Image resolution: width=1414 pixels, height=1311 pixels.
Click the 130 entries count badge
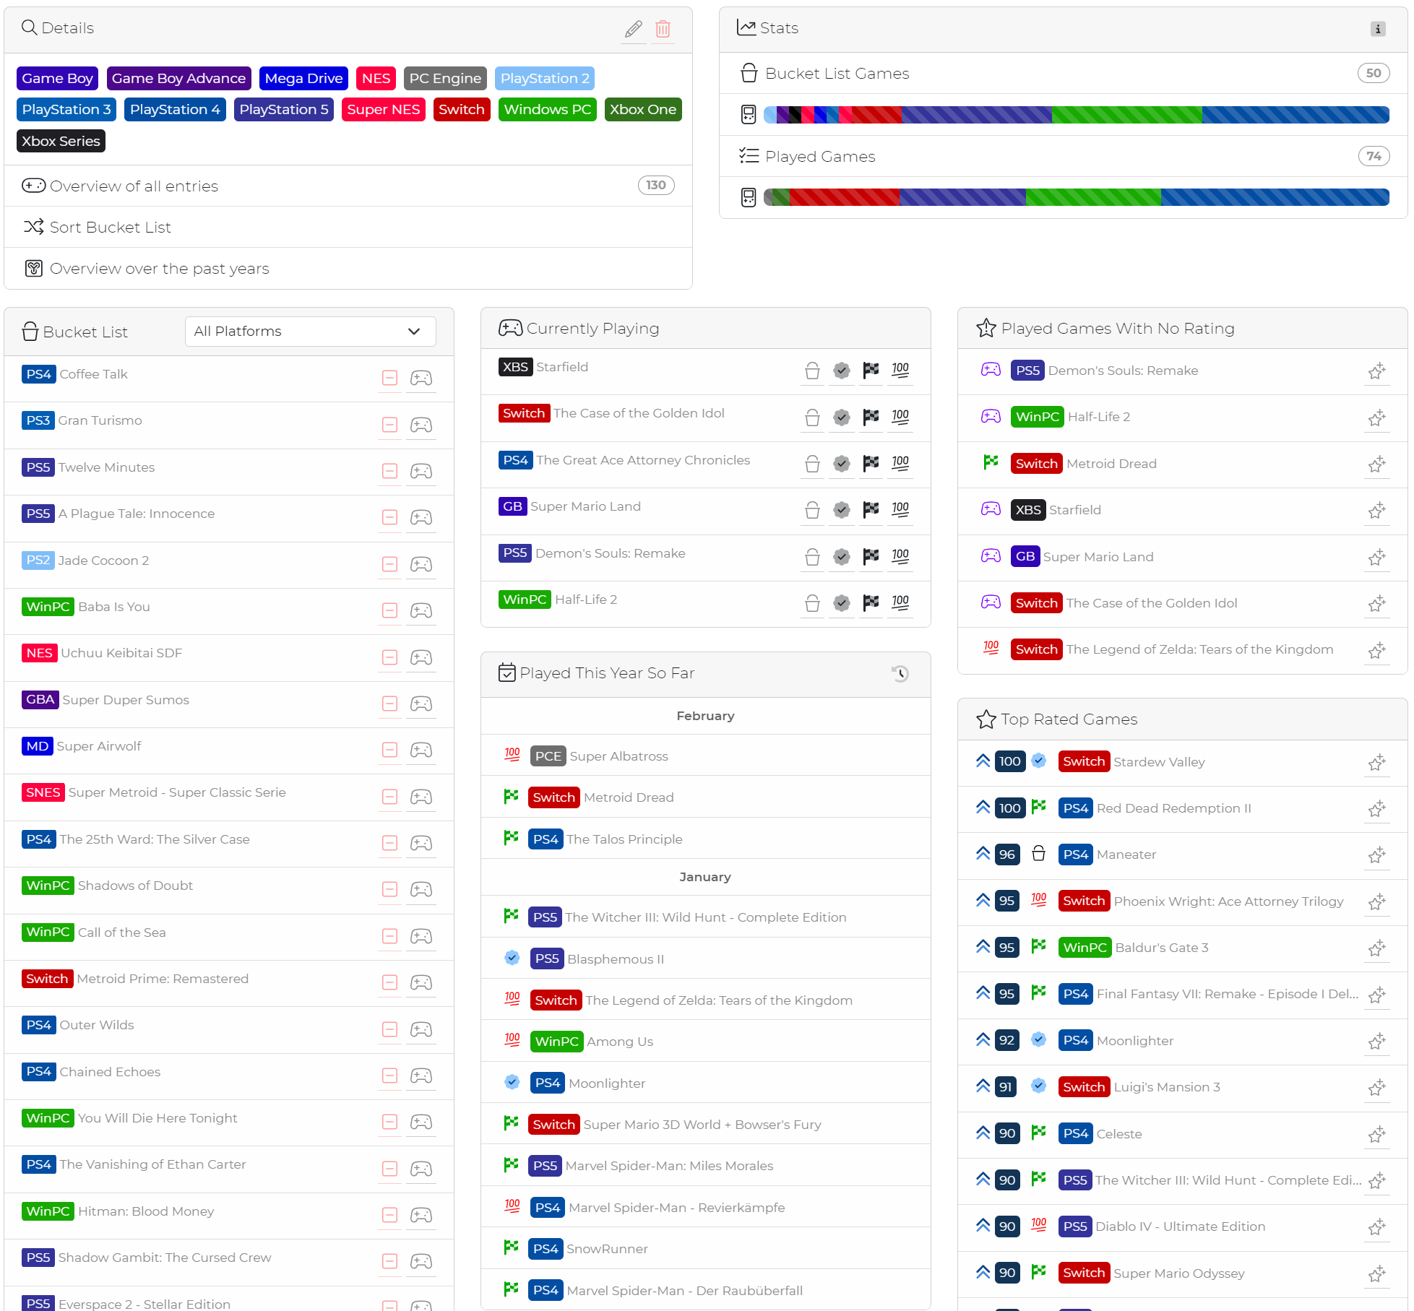656,186
